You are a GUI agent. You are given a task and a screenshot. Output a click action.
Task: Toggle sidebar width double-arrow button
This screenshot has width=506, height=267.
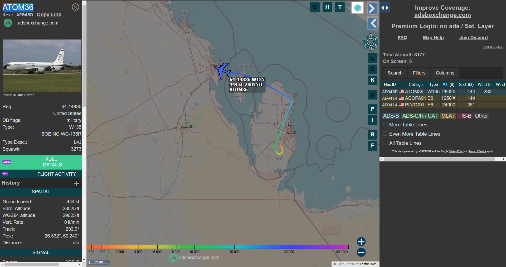385,8
